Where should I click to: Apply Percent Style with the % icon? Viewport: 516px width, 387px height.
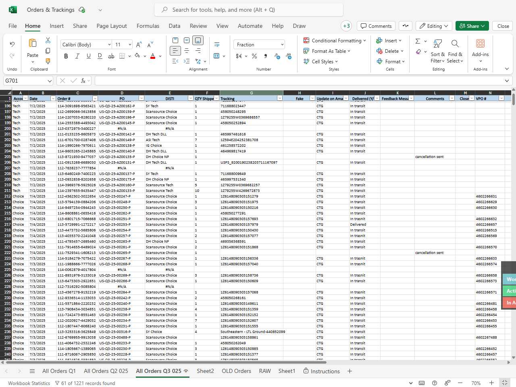[254, 56]
